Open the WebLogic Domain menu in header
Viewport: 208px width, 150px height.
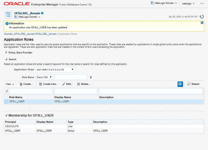tap(164, 3)
